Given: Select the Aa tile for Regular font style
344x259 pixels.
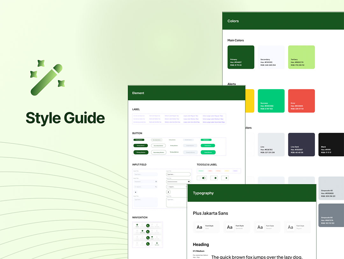Looking at the screenshot, I should [x=290, y=227].
